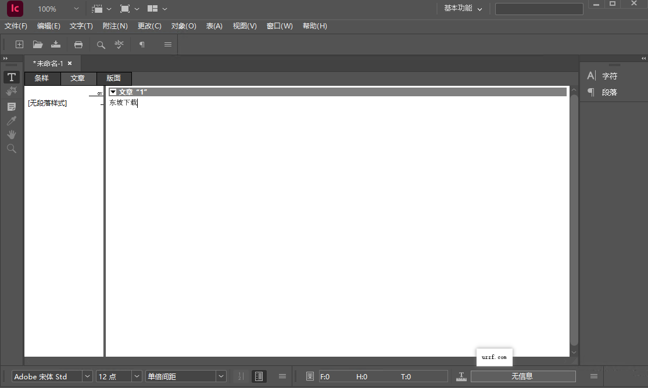Image resolution: width=648 pixels, height=388 pixels.
Task: Create a new document via toolbar icon
Action: click(x=19, y=44)
